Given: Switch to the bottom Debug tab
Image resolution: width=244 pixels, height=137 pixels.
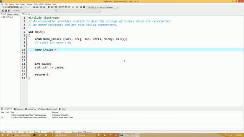Looking at the screenshot, I should pos(42,109).
